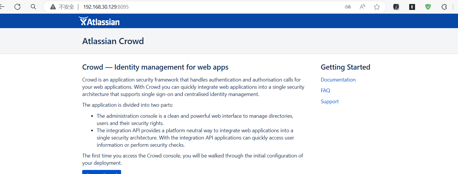Open the green shield extension icon
This screenshot has width=458, height=174.
428,7
